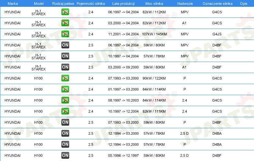Select the 10.1997 -> 04.2004 production years cell
Screen dimensions: 254x161
(x=123, y=56)
